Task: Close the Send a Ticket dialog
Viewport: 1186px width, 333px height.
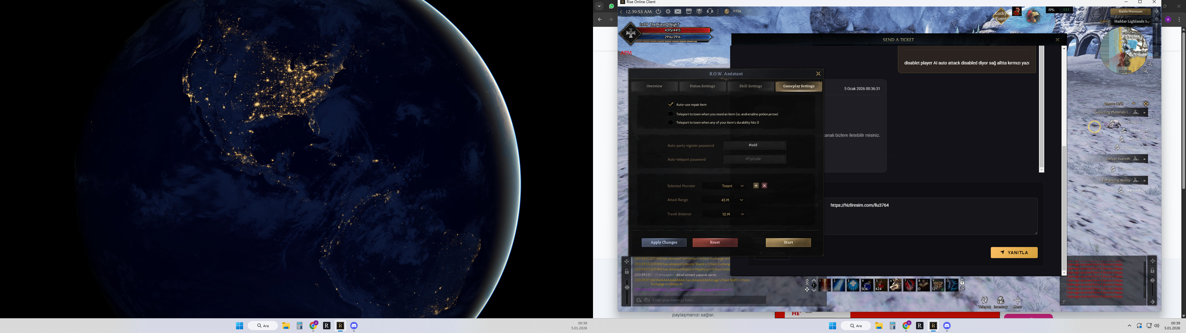Action: [1058, 40]
